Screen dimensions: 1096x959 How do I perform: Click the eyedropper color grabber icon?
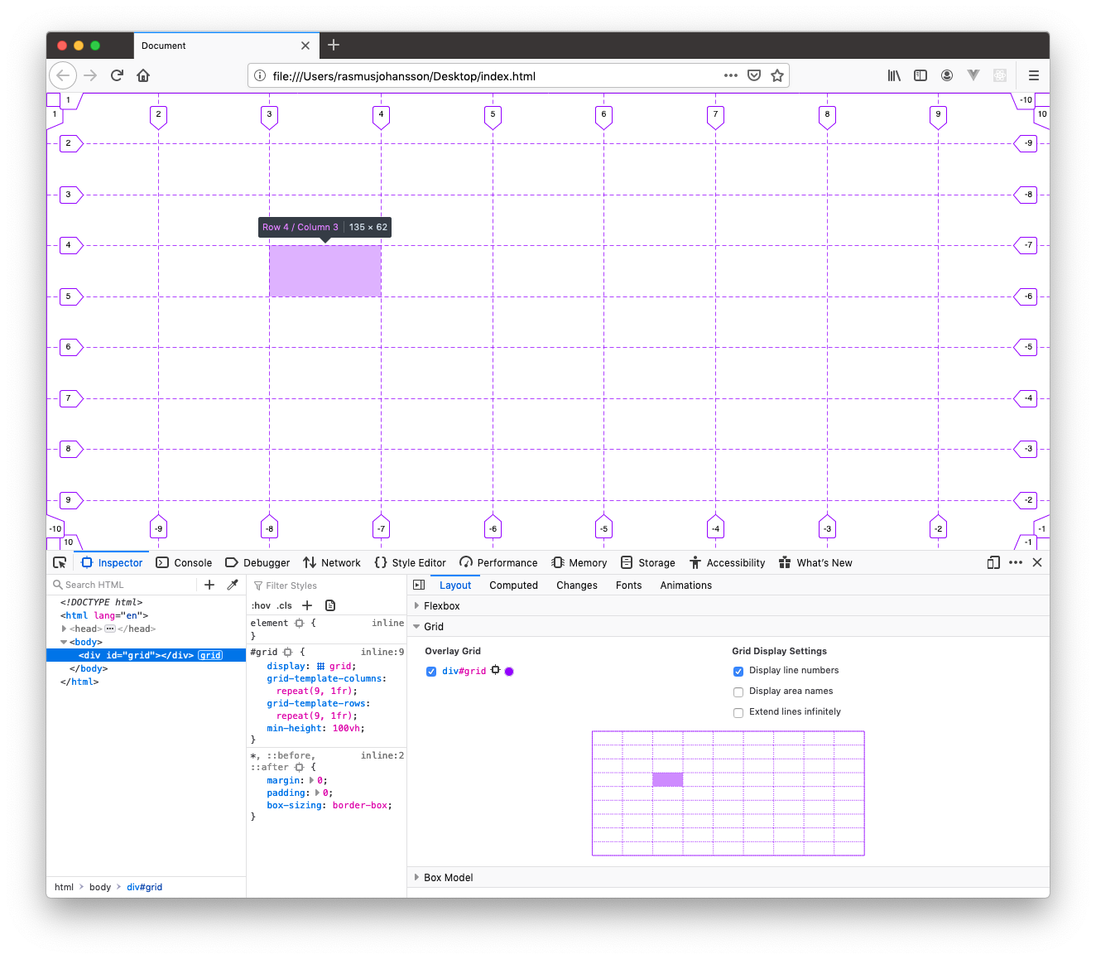(233, 585)
